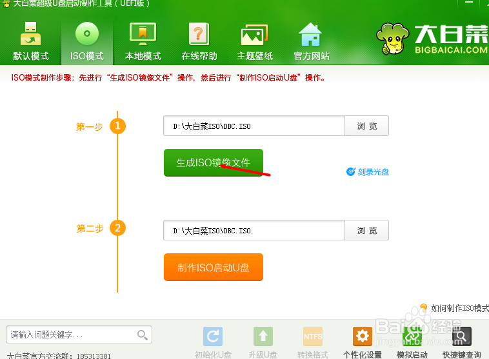Click 生成ISO镜像文件 green button
The width and height of the screenshot is (489, 359).
(x=214, y=162)
